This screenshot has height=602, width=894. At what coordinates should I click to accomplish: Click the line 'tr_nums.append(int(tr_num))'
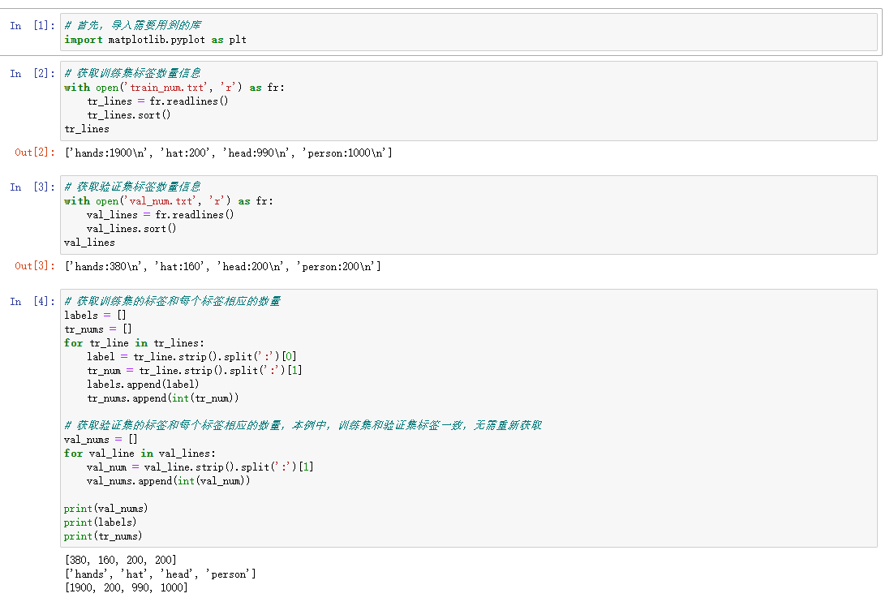[163, 398]
